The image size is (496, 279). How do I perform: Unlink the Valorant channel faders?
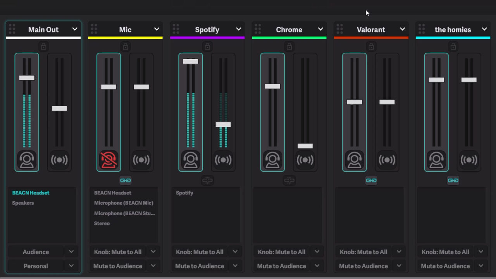[x=371, y=180]
